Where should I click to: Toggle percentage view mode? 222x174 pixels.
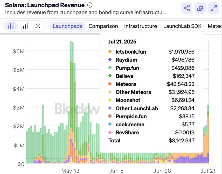click(x=38, y=26)
